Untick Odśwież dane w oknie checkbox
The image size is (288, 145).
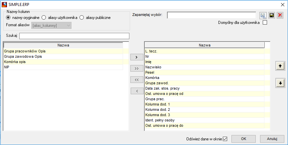pos(225,139)
